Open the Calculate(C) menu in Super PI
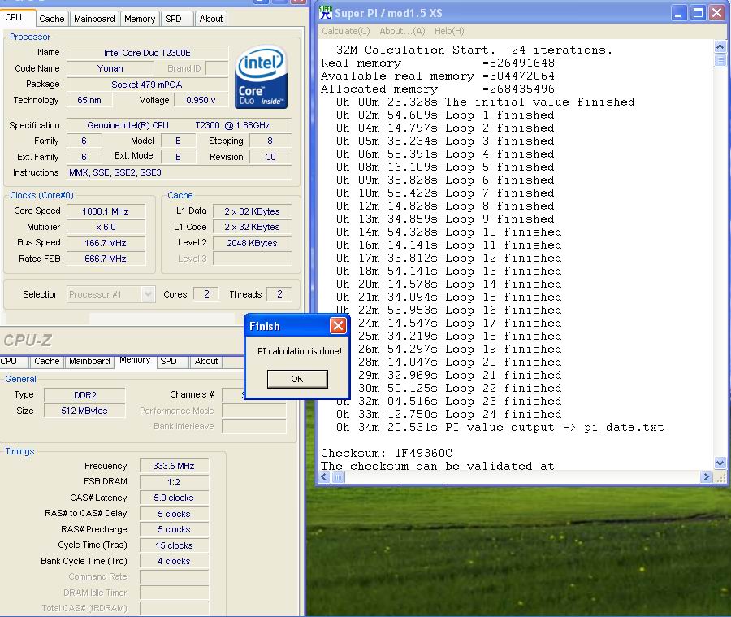Screen dimensions: 731x617 point(345,31)
